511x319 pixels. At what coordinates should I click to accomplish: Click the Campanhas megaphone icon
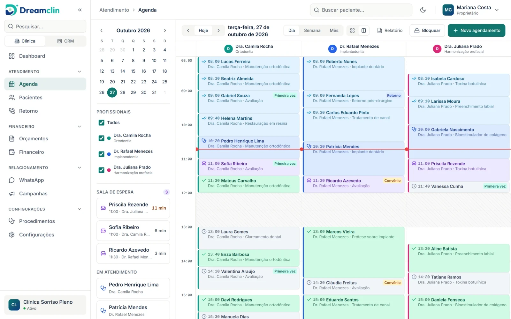12,194
